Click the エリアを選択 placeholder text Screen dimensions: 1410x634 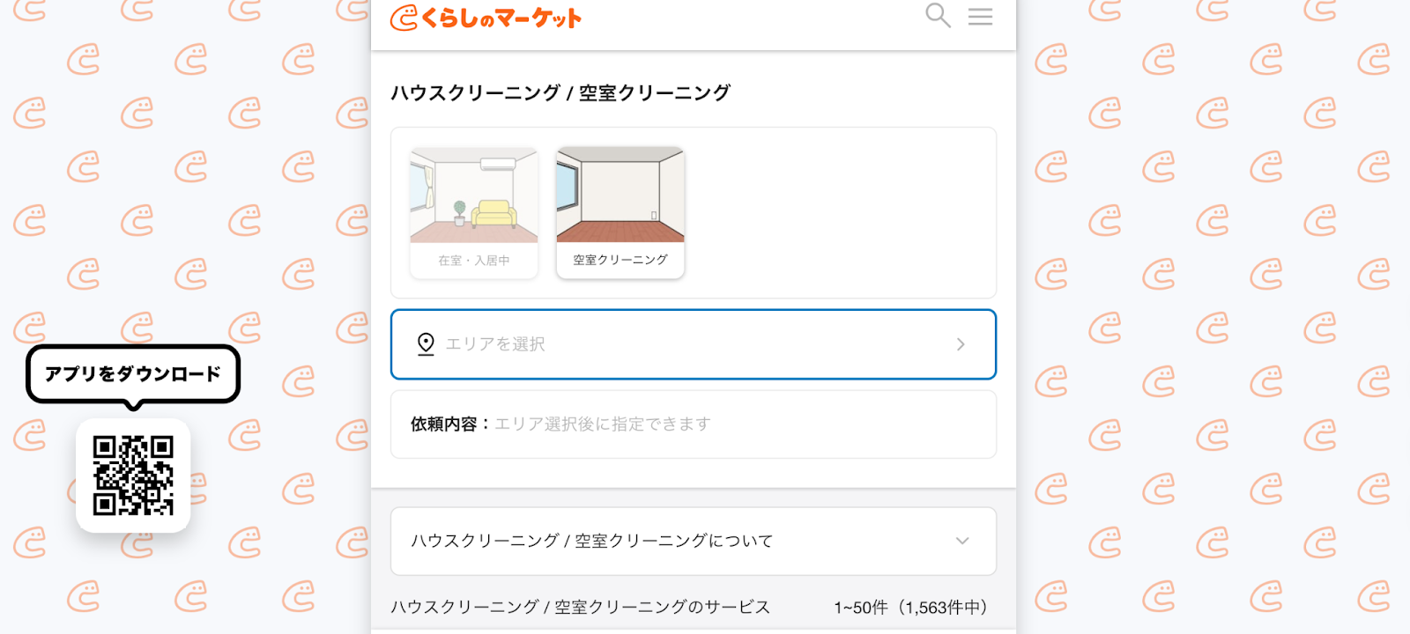[x=495, y=344]
